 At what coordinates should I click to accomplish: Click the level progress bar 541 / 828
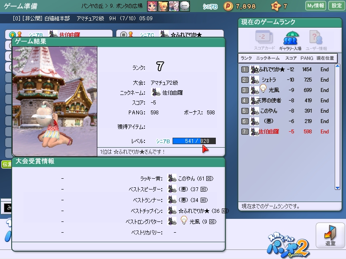point(194,141)
